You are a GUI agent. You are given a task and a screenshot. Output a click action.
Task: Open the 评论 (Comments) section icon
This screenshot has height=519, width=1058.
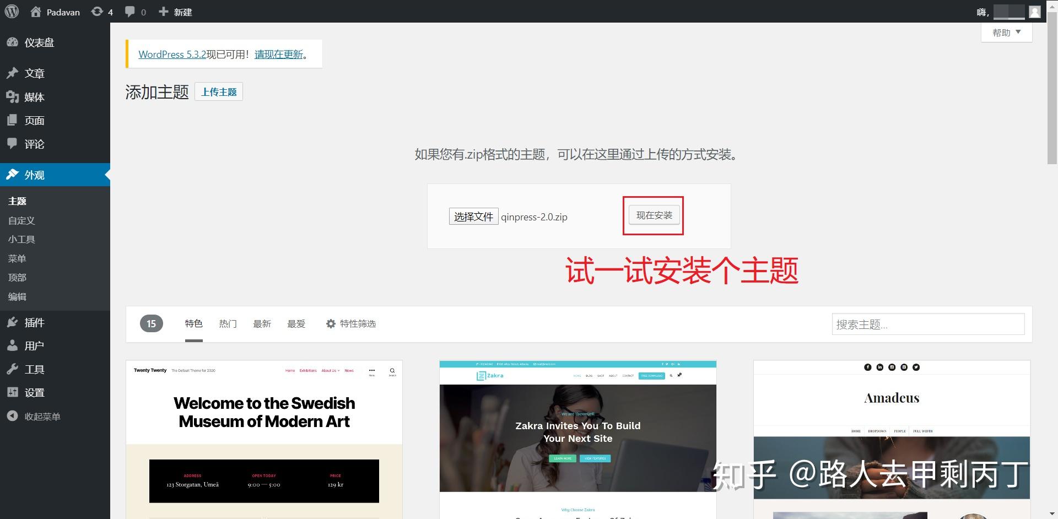[14, 144]
